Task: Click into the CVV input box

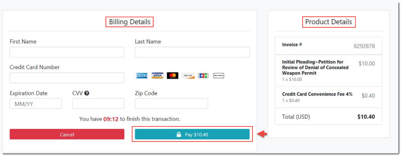Action: [x=98, y=103]
